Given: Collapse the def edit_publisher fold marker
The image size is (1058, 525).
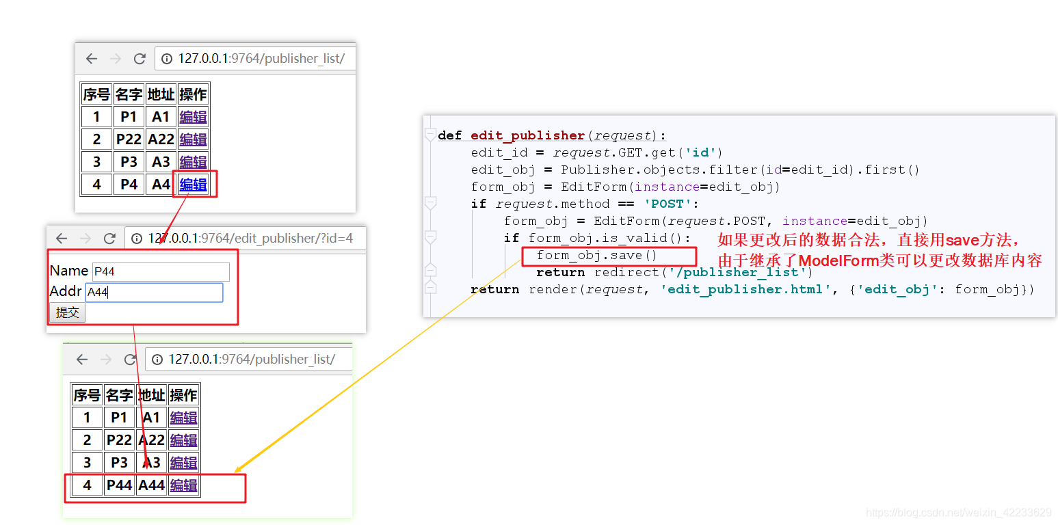Looking at the screenshot, I should 430,135.
